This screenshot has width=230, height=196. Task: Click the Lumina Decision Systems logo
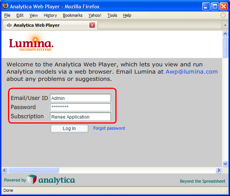(x=31, y=41)
